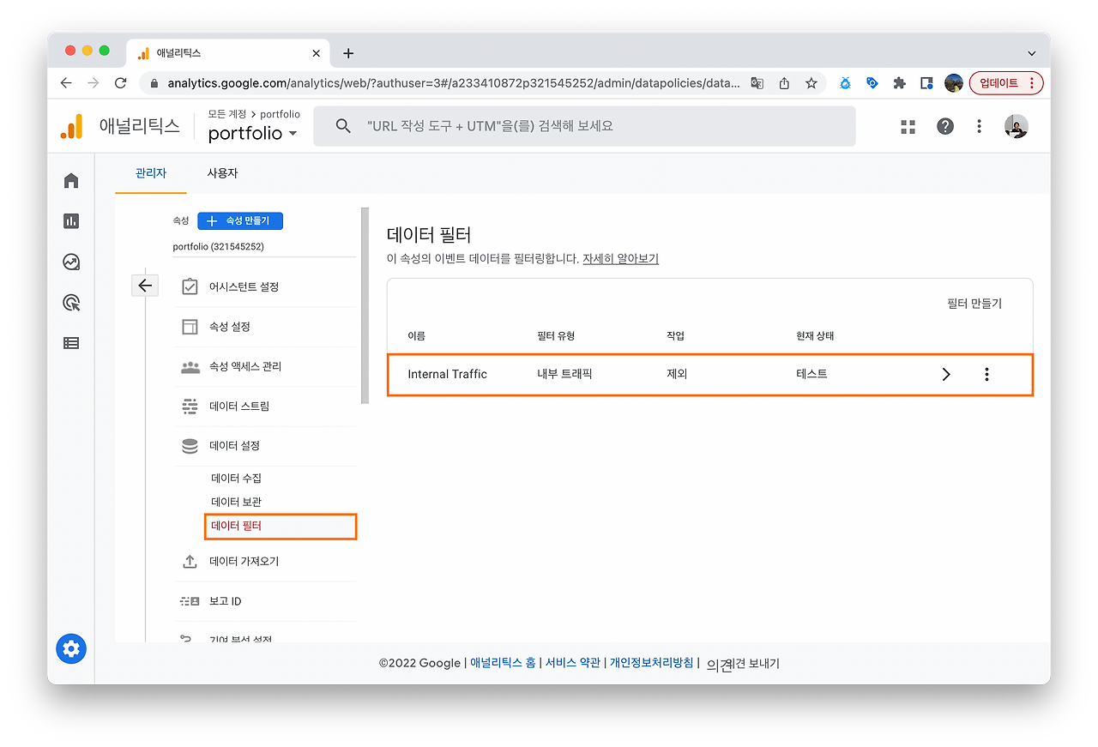Click the portfolio (321545252) property name

coord(218,246)
